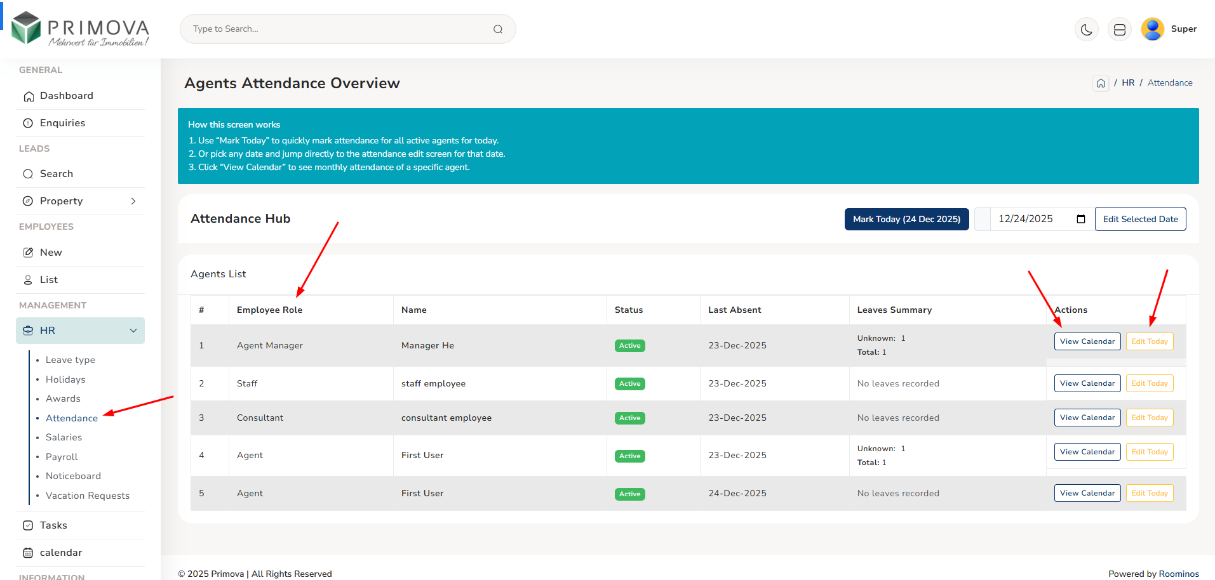Viewport: 1215px width, 580px height.
Task: Toggle dark mode with the moon icon
Action: click(1086, 29)
